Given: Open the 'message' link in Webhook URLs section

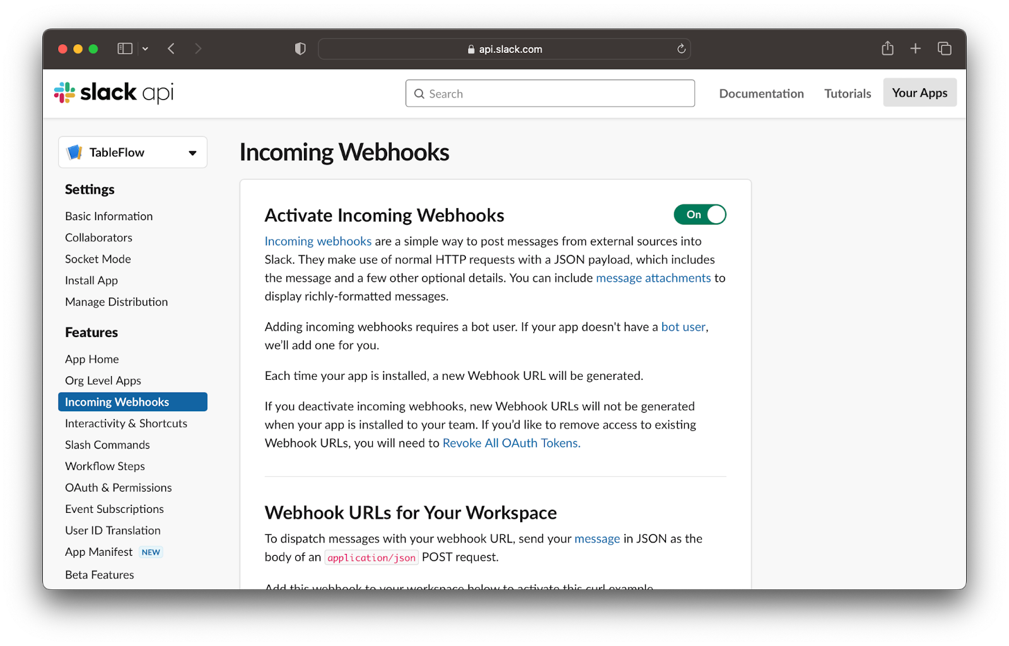Looking at the screenshot, I should 597,539.
